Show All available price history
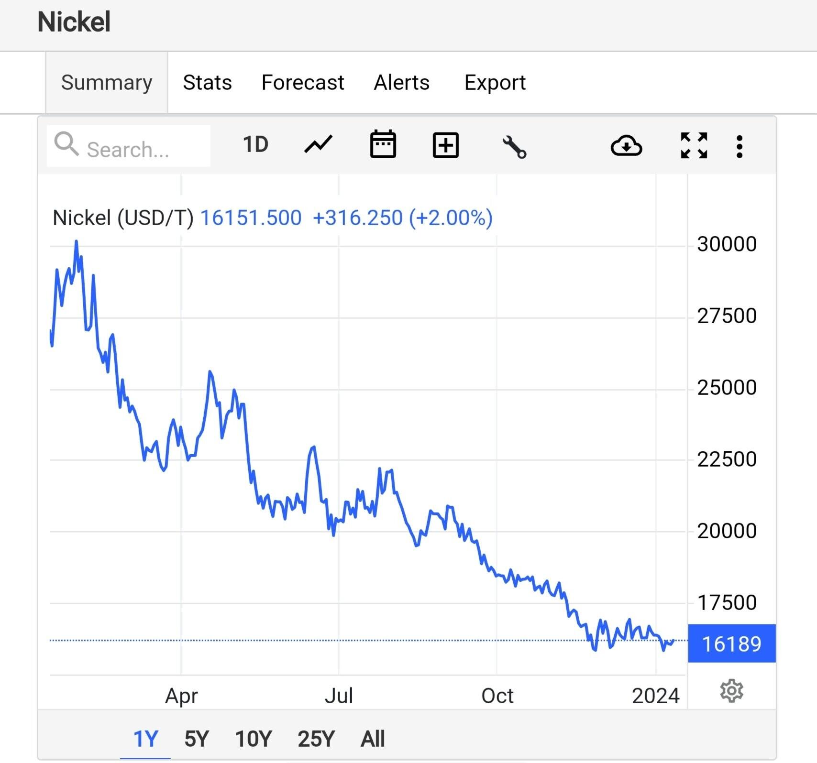 pyautogui.click(x=373, y=739)
